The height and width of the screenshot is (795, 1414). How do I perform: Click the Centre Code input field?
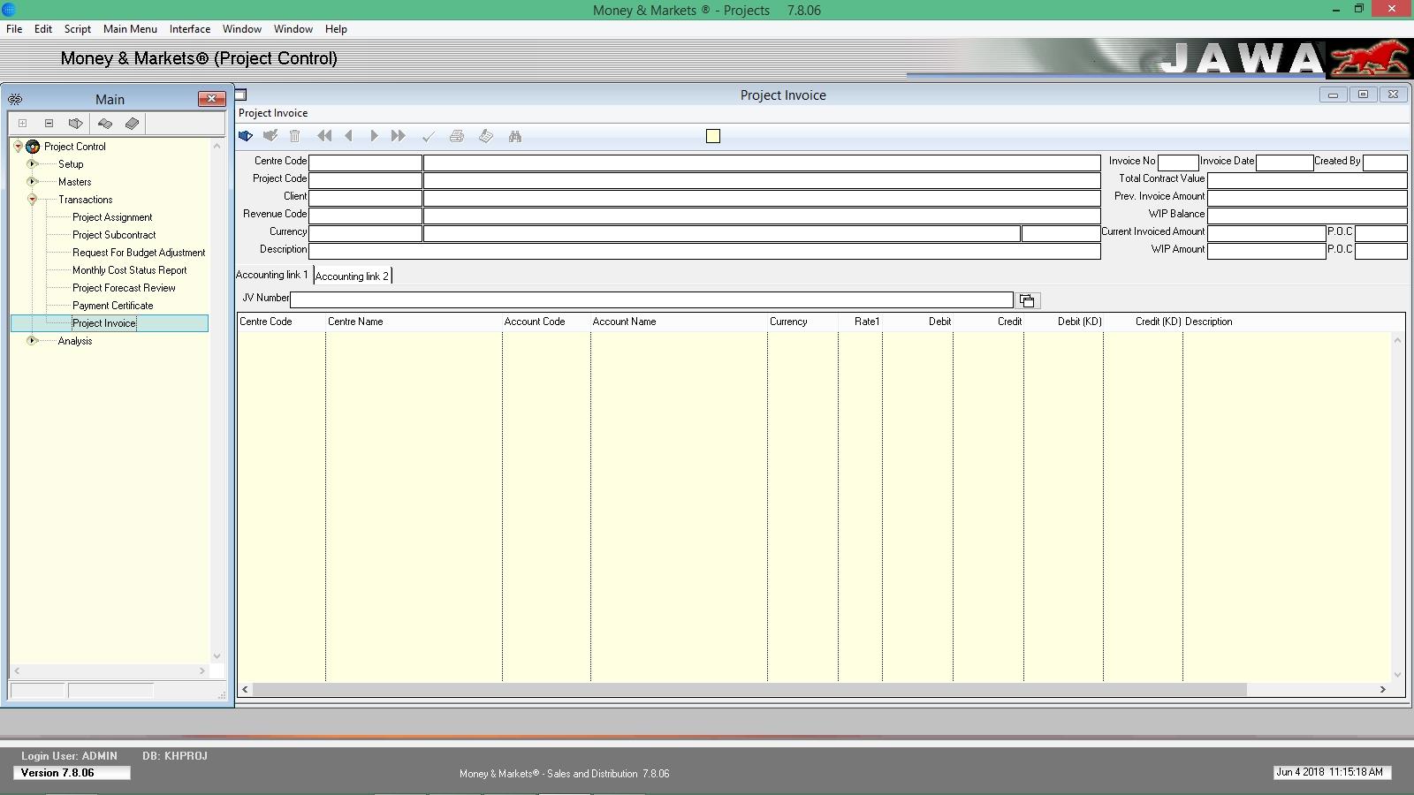pyautogui.click(x=365, y=163)
